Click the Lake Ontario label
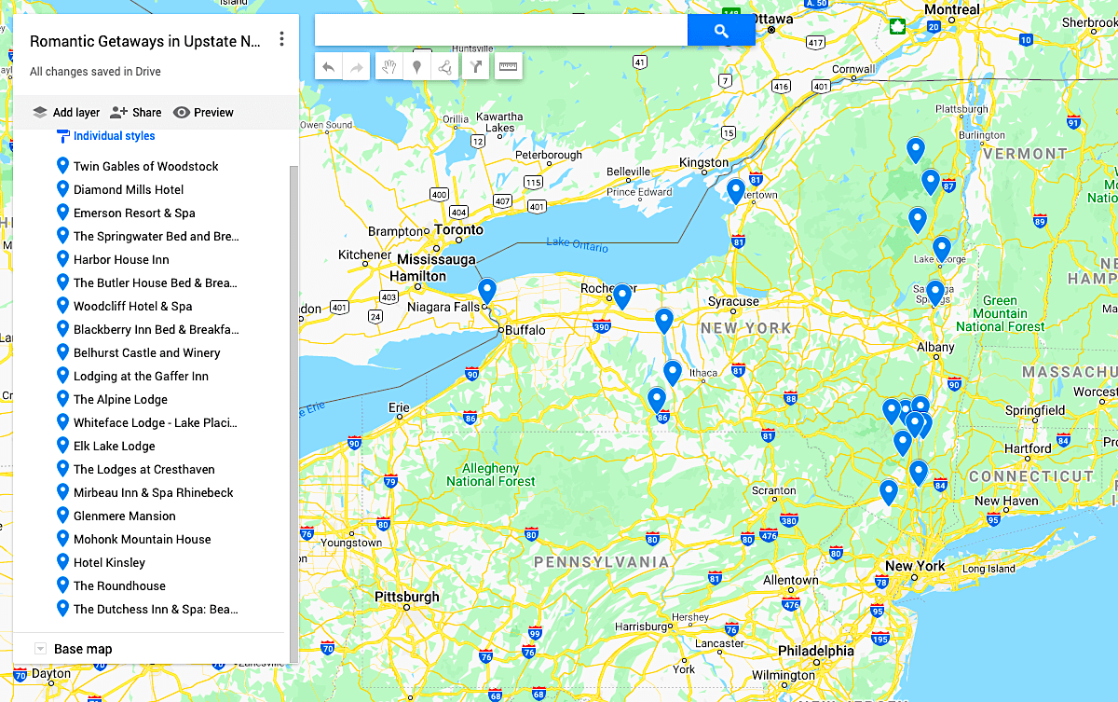 (578, 245)
